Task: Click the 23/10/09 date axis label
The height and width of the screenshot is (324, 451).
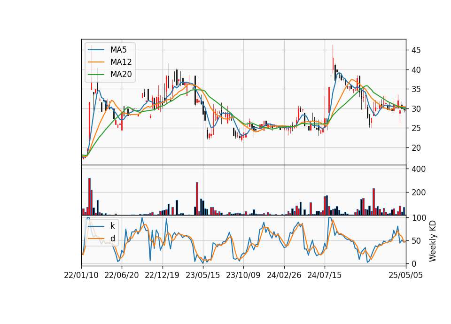Action: (243, 275)
